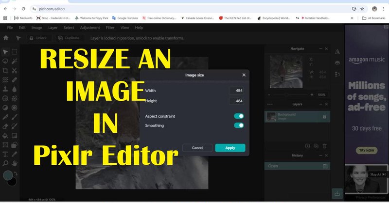Go to Pixlr home icon

[6, 38]
